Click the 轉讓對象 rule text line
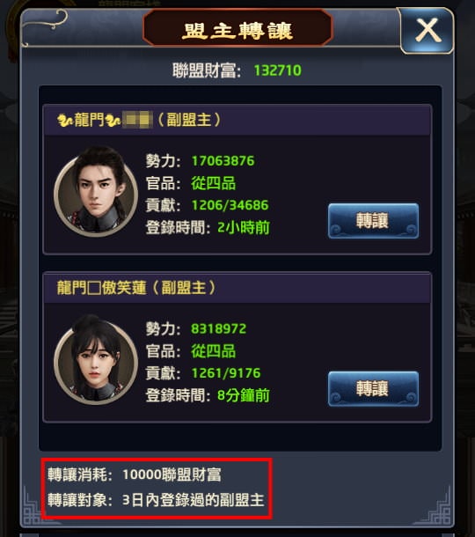The image size is (475, 537). tap(156, 500)
